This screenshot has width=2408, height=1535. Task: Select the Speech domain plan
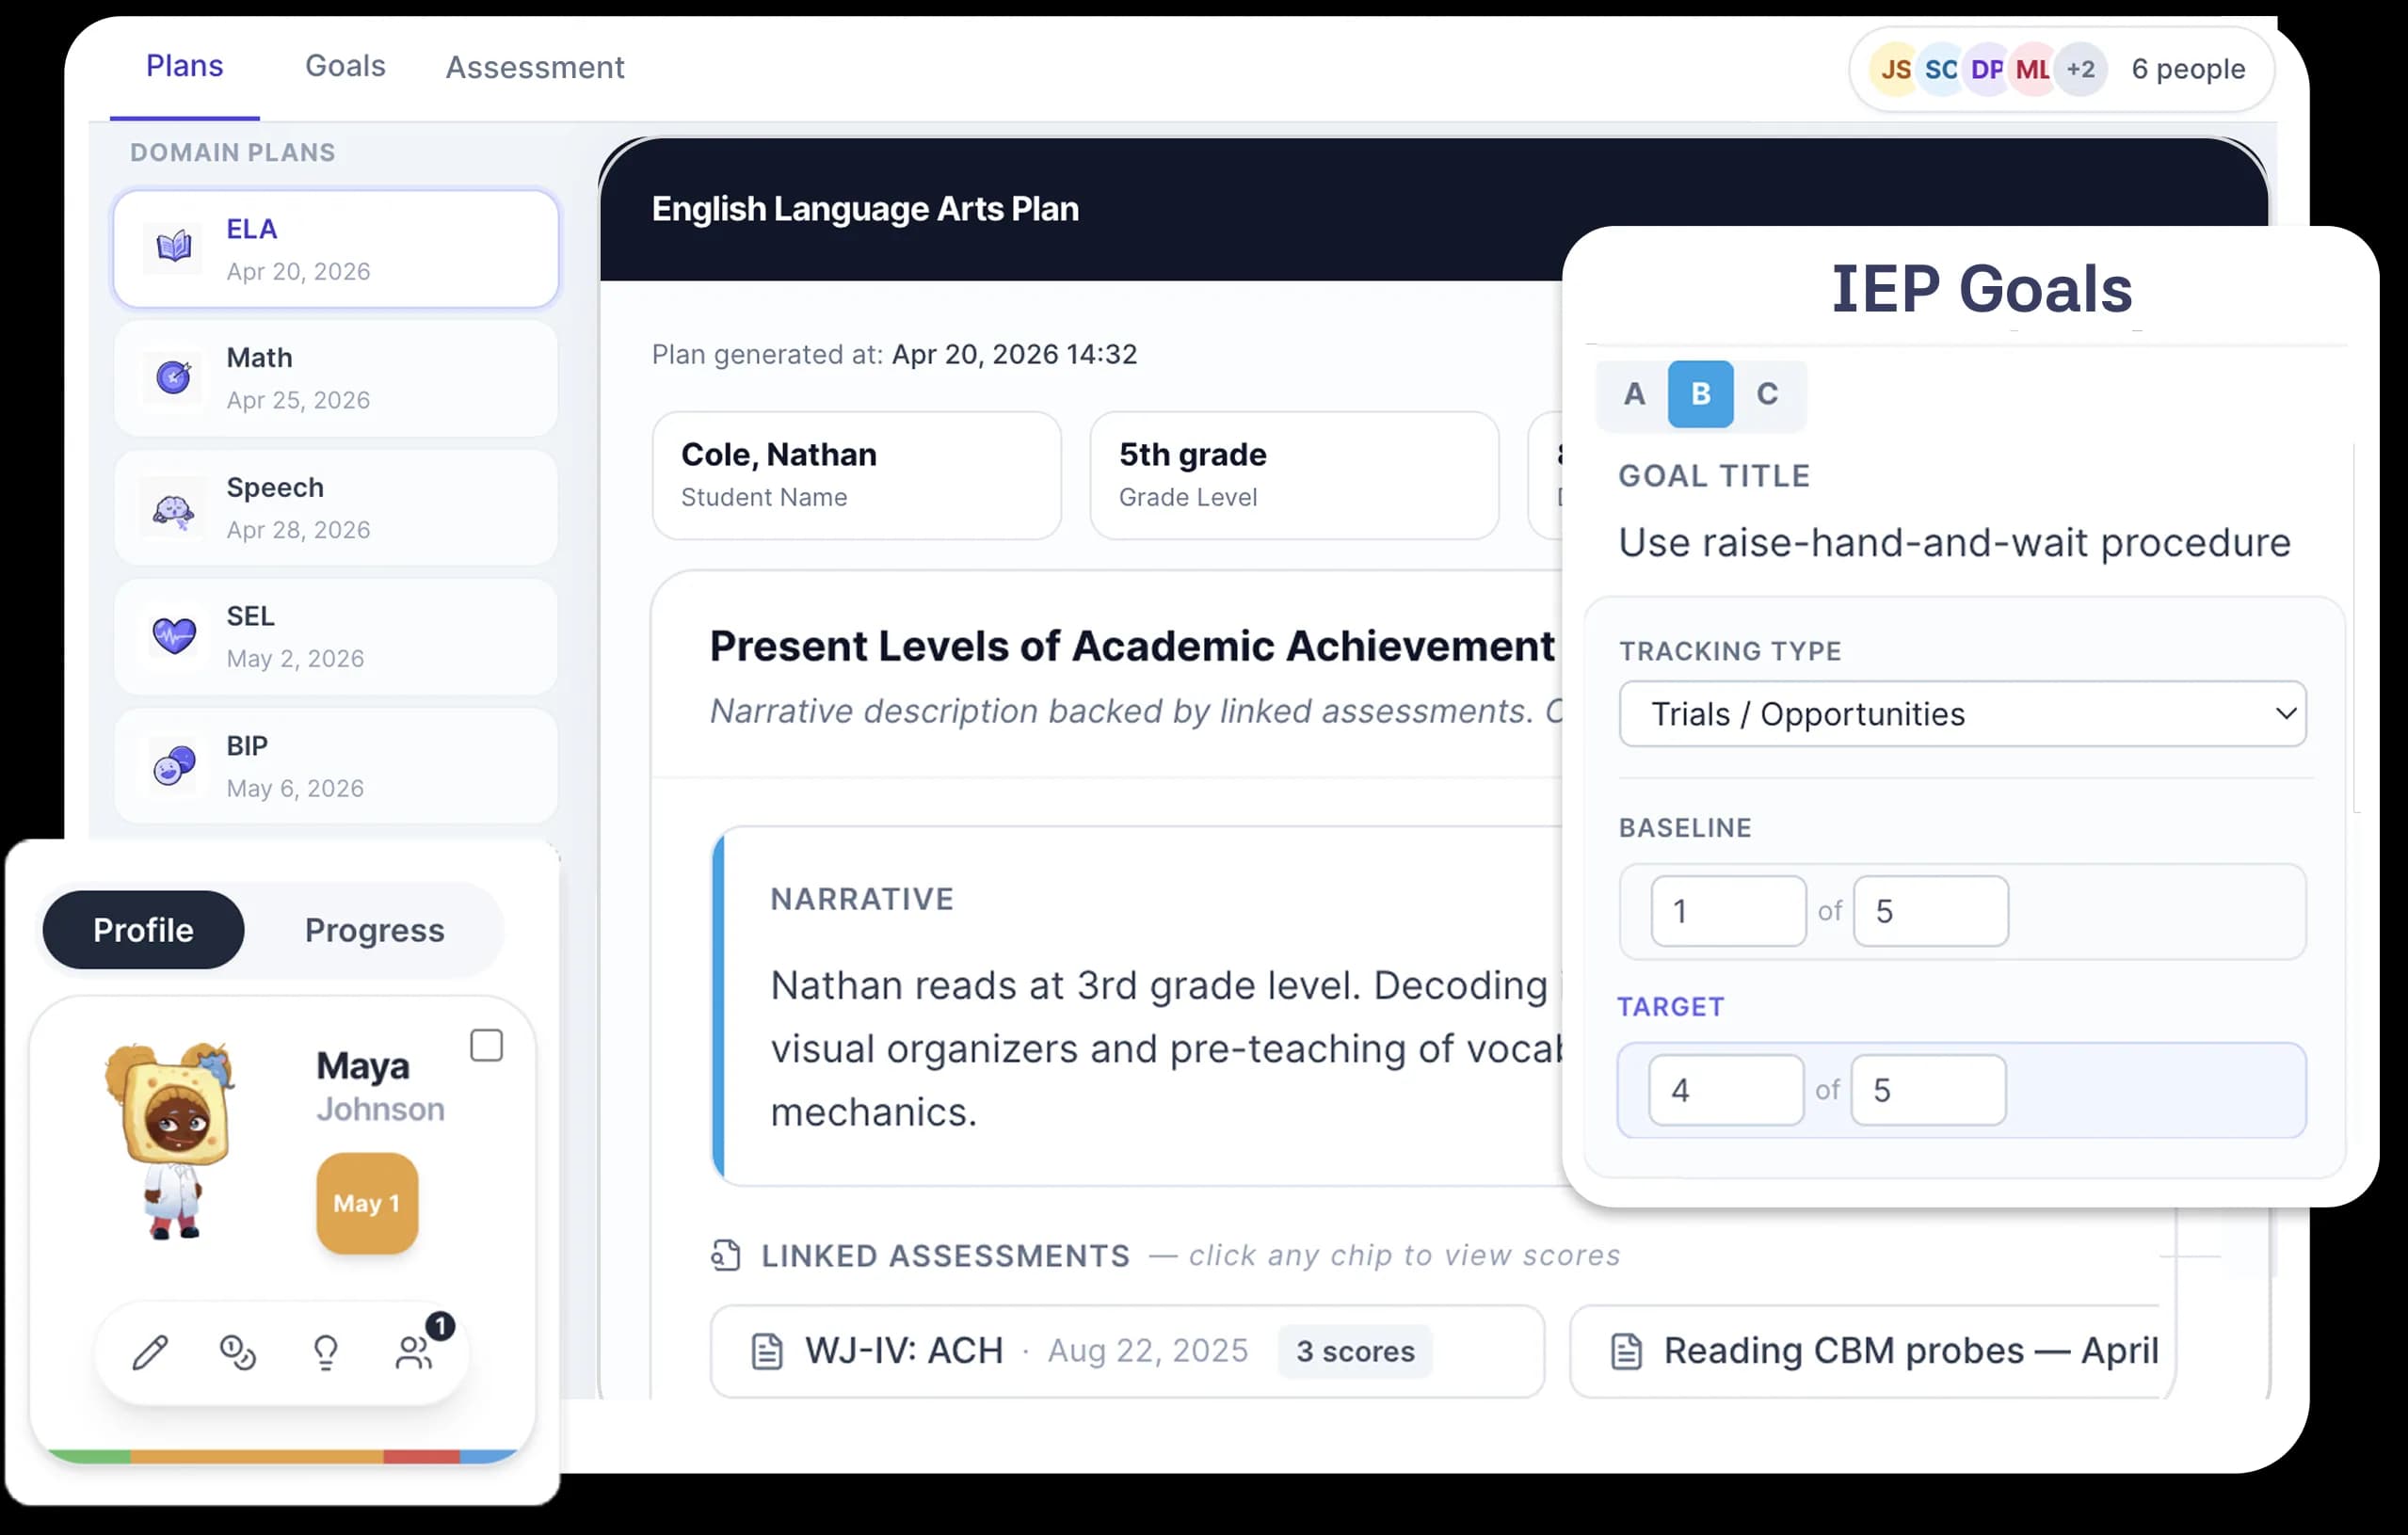coord(335,508)
